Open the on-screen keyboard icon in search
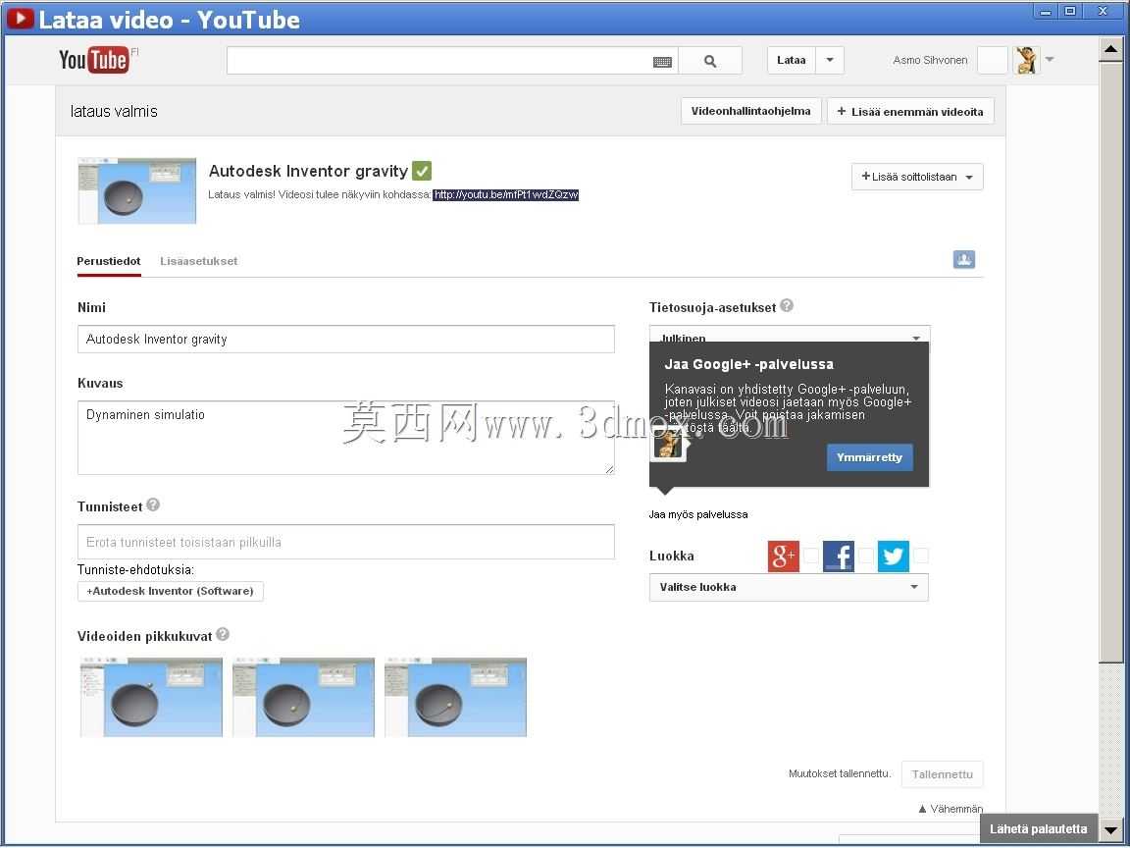The height and width of the screenshot is (848, 1130). pos(662,62)
